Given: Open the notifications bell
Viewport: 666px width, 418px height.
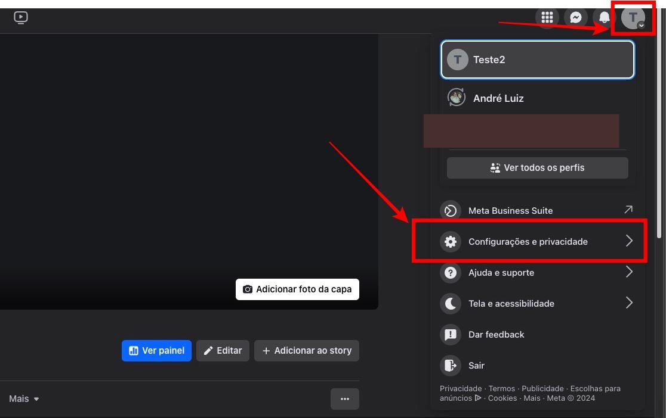Looking at the screenshot, I should [604, 17].
